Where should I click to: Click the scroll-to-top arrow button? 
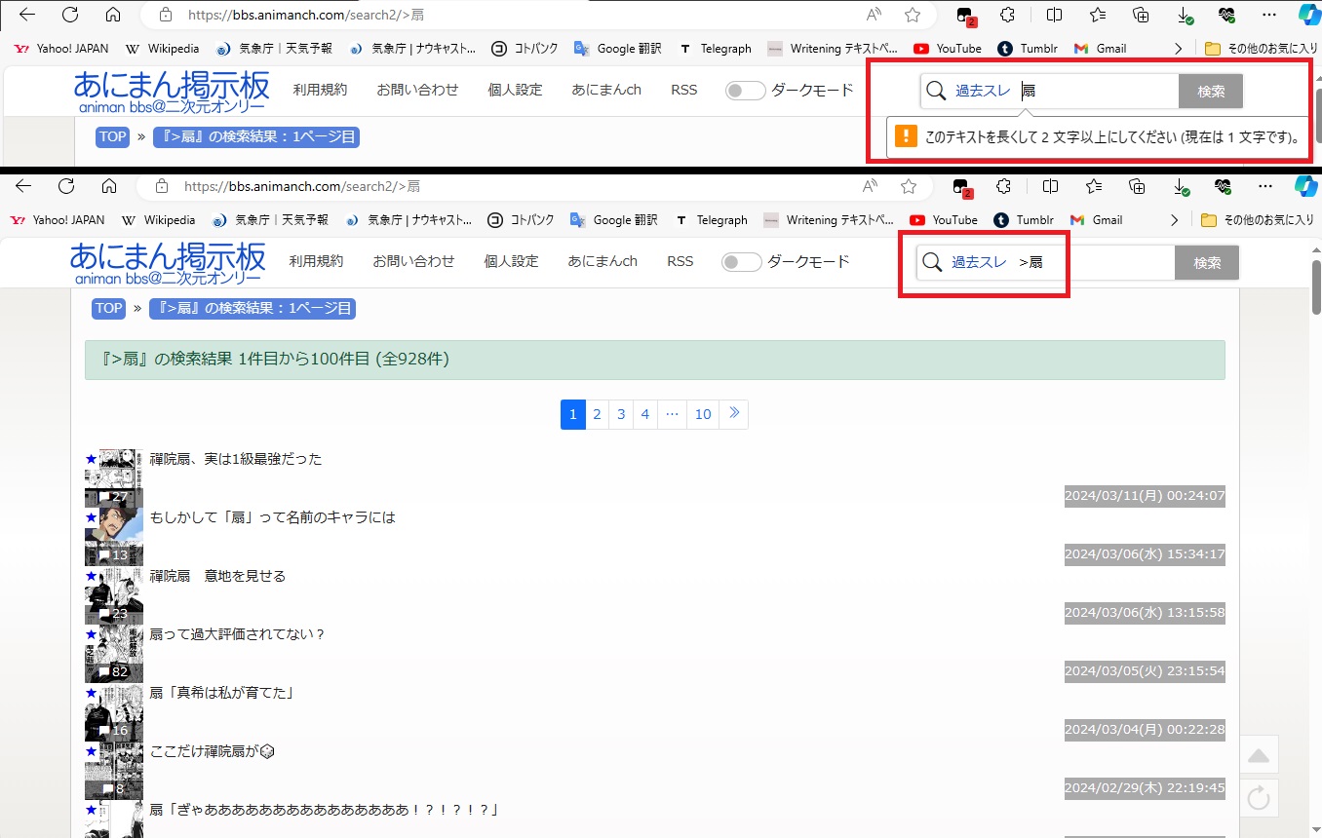click(1259, 755)
